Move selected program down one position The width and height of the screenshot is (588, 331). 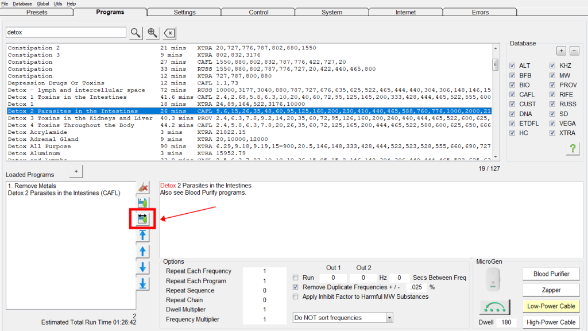click(143, 268)
